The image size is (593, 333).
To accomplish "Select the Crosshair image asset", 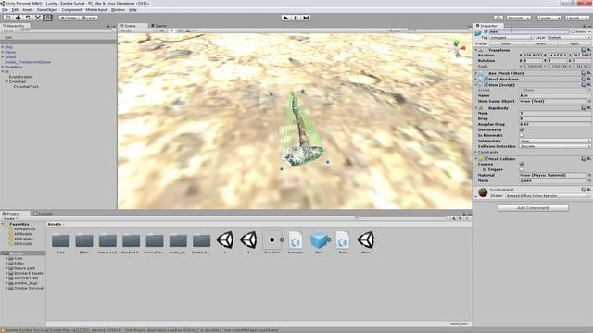I will (271, 242).
